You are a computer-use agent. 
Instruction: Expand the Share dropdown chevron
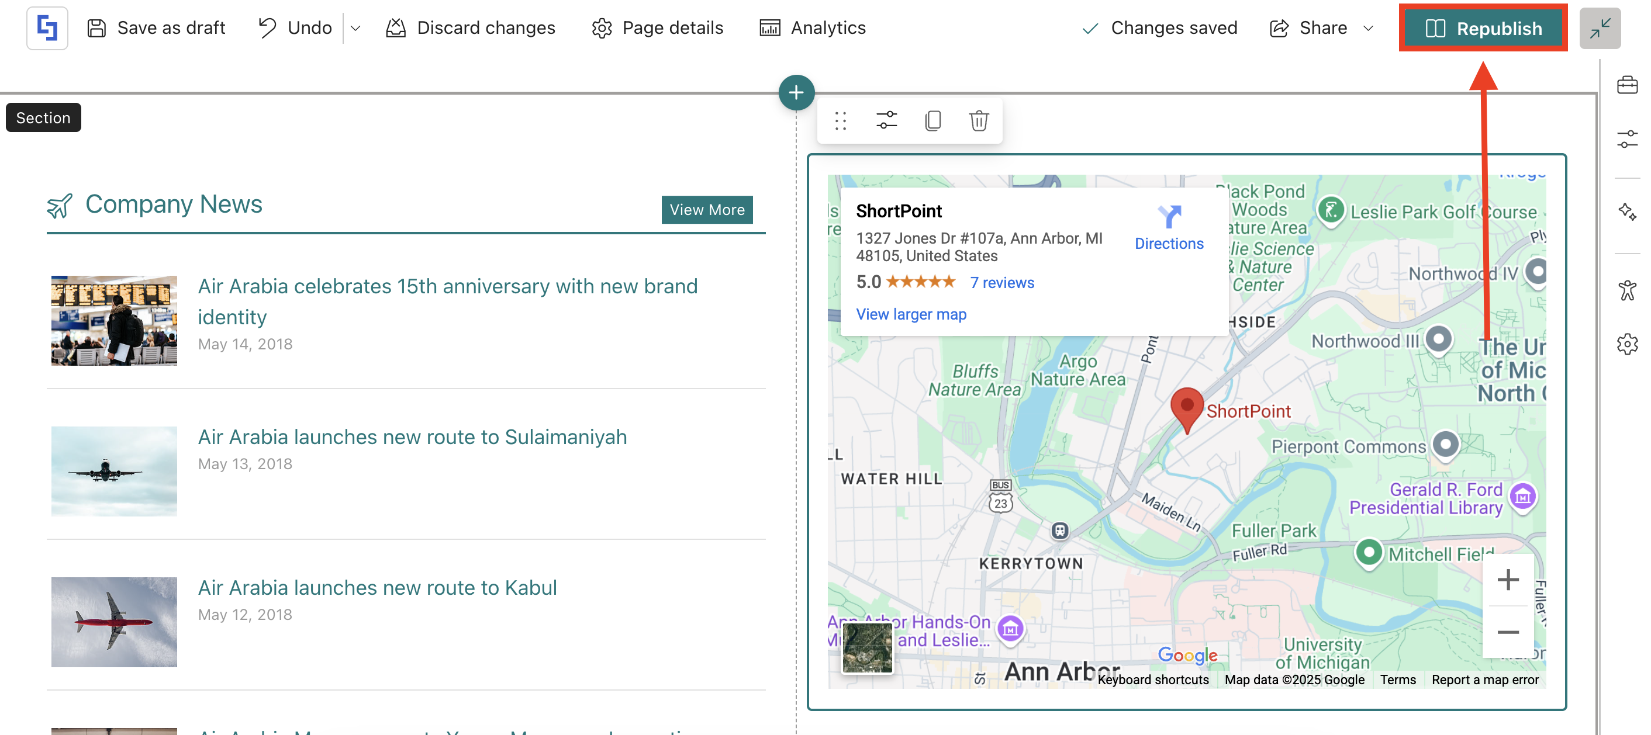(x=1367, y=28)
